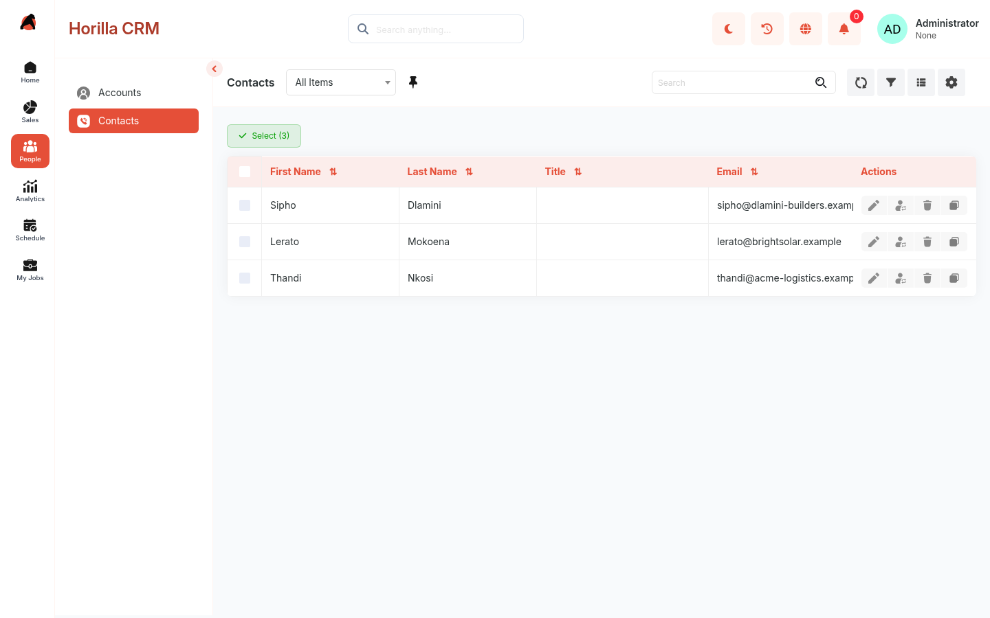Switch list view layout

(x=921, y=82)
